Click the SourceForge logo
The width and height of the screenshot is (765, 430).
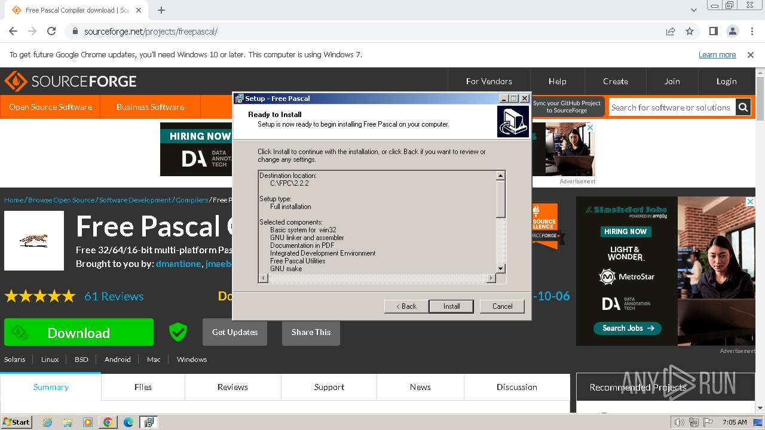71,81
